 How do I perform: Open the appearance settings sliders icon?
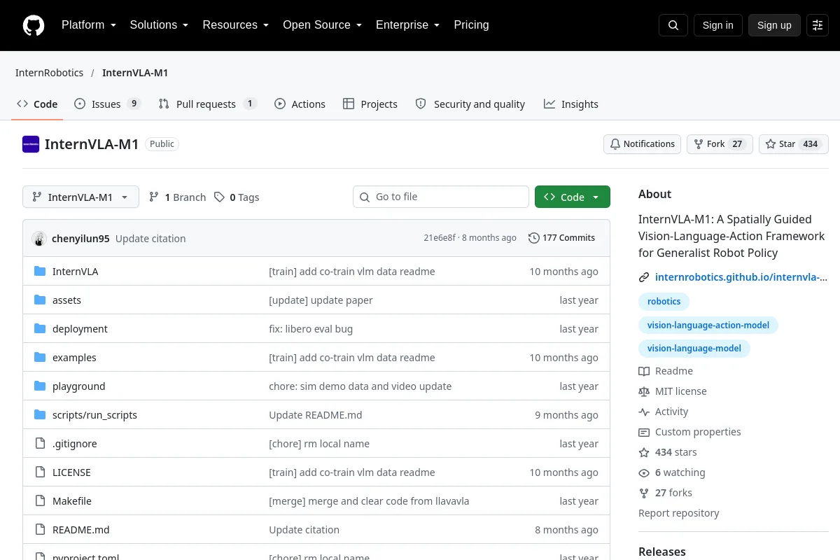(x=818, y=25)
